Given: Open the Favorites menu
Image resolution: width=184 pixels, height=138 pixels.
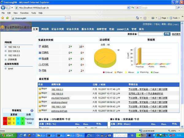Looking at the screenshot, I should pyautogui.click(x=24, y=13).
